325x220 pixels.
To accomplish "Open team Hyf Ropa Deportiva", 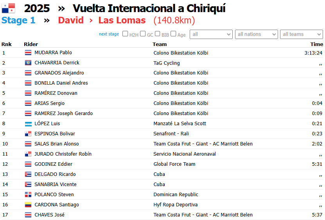I will pyautogui.click(x=175, y=204).
